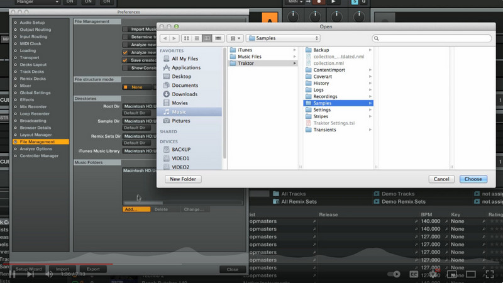
Task: Open Analyze Options preferences
Action: [x=36, y=149]
